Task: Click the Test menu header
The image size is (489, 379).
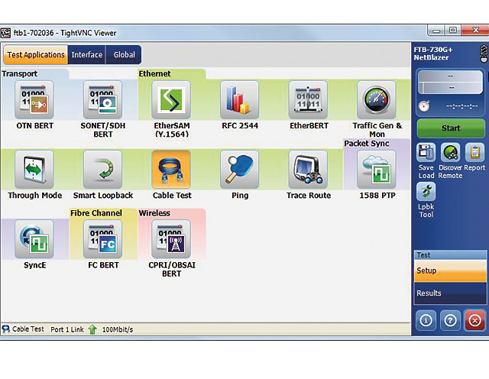Action: [450, 255]
